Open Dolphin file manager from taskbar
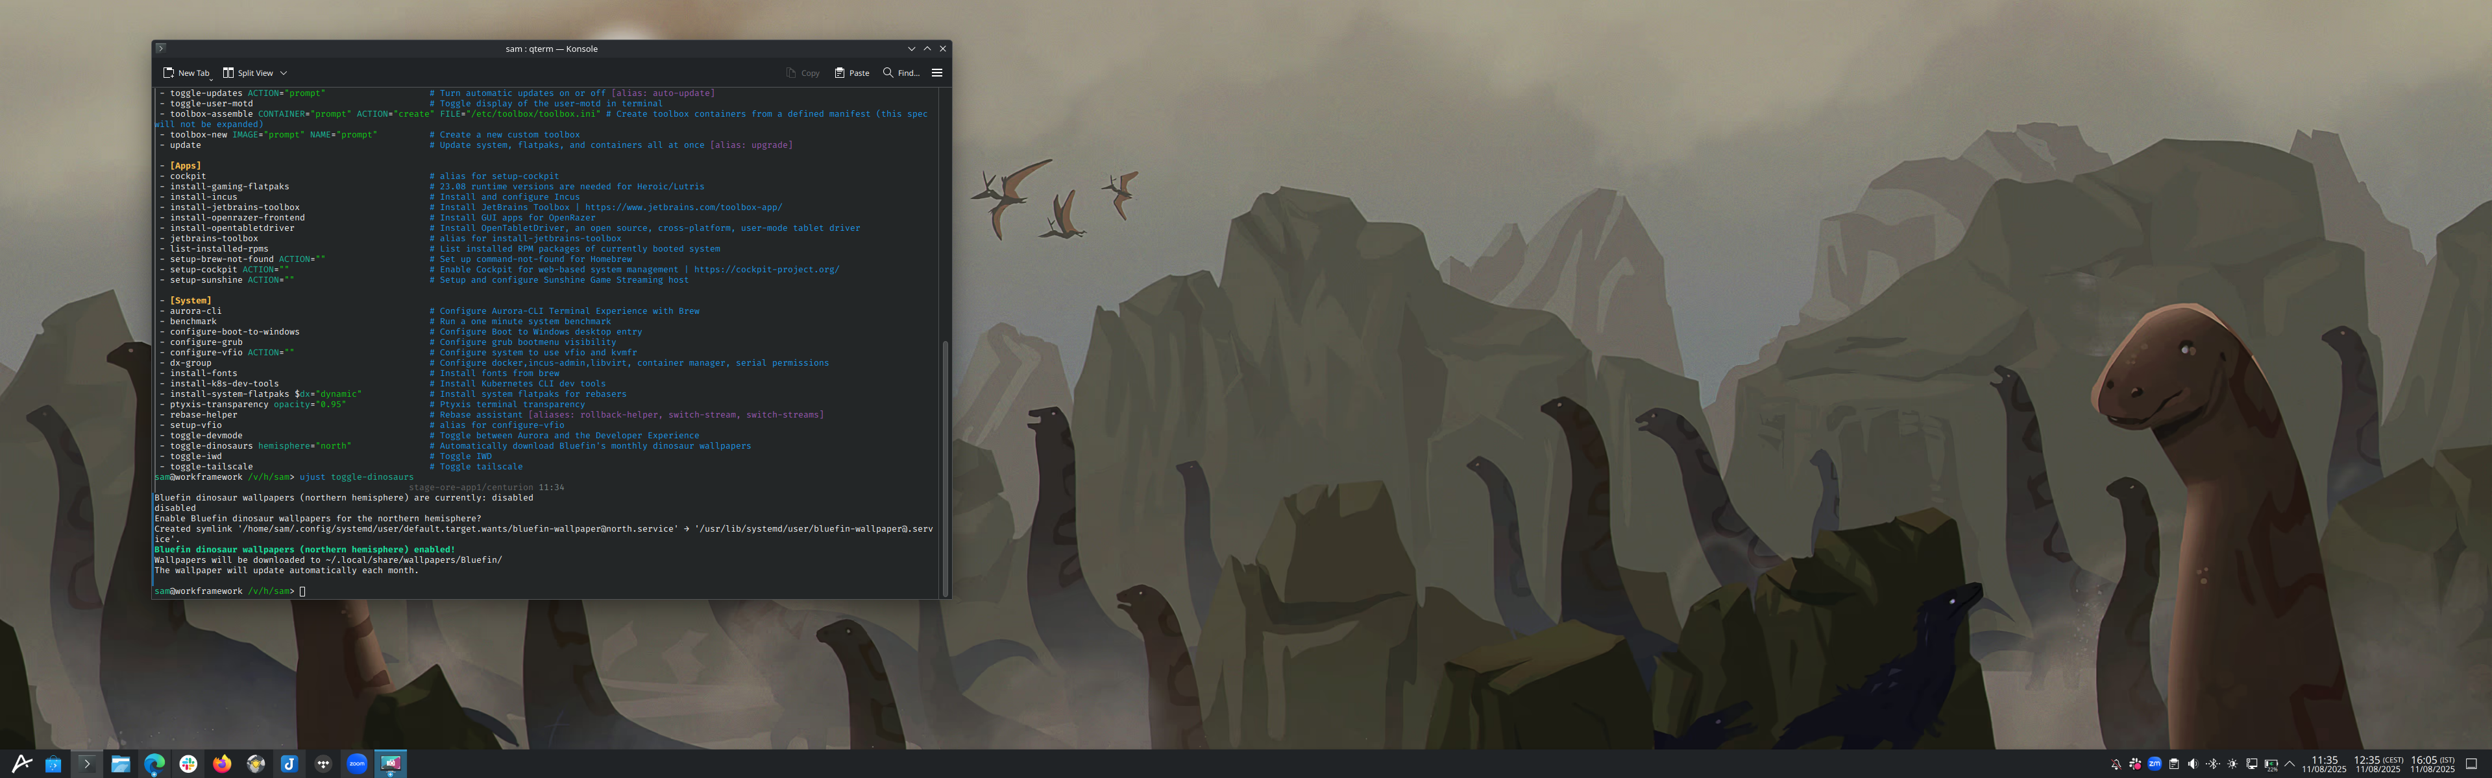This screenshot has width=2492, height=778. click(120, 764)
